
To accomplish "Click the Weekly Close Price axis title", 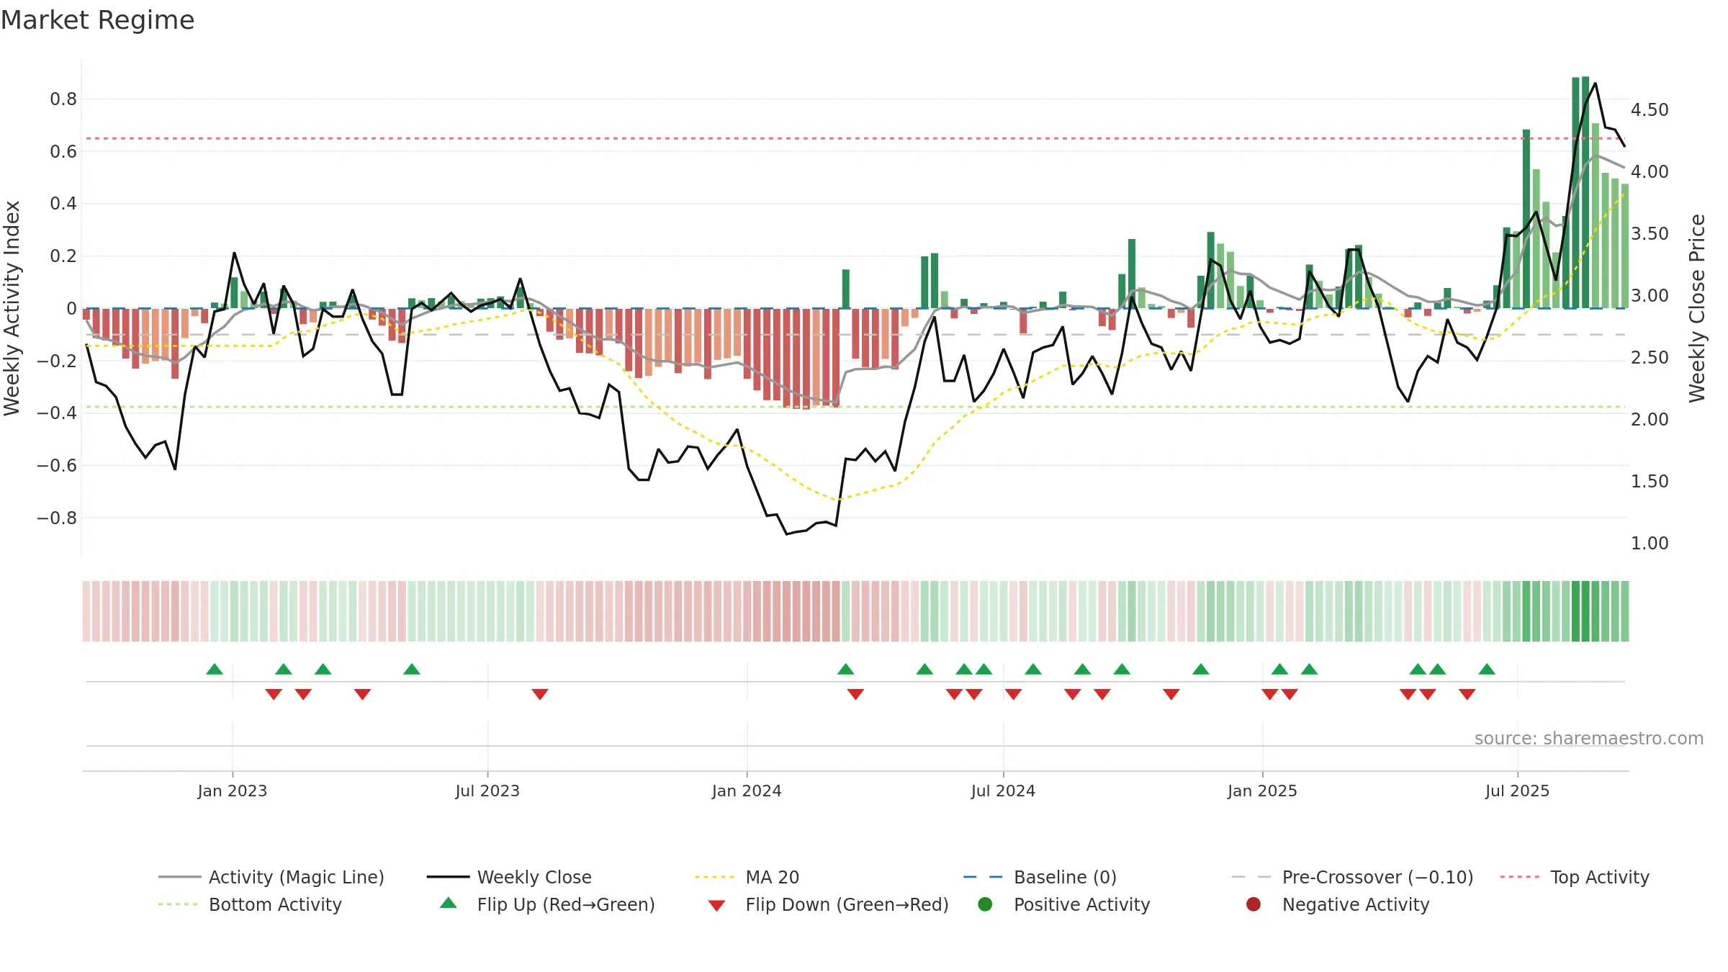I will [x=1697, y=308].
